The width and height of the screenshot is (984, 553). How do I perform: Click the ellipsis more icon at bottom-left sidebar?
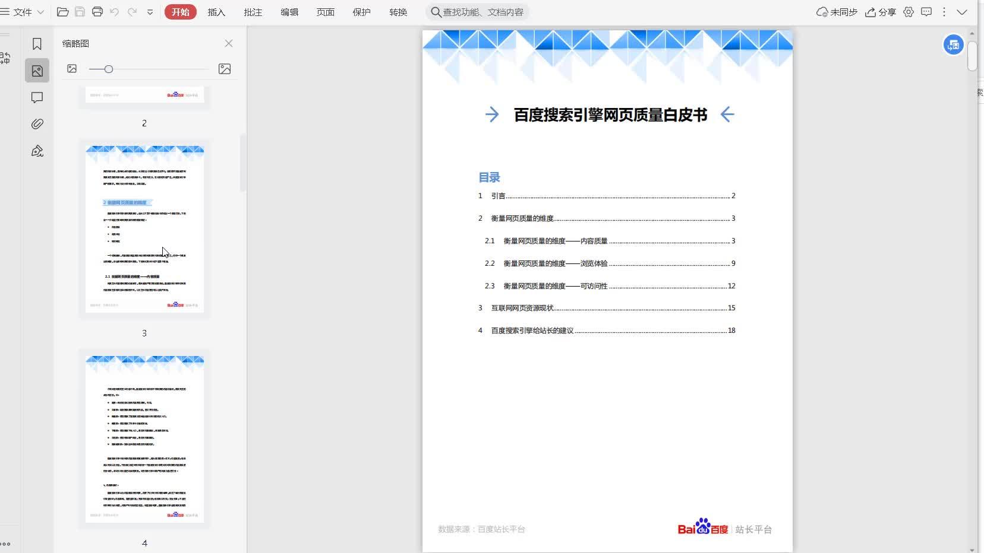pyautogui.click(x=5, y=544)
